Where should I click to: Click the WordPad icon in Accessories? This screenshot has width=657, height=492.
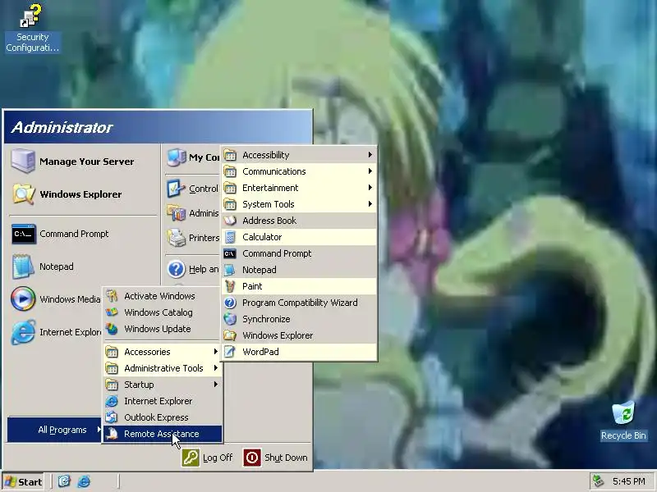coord(230,352)
